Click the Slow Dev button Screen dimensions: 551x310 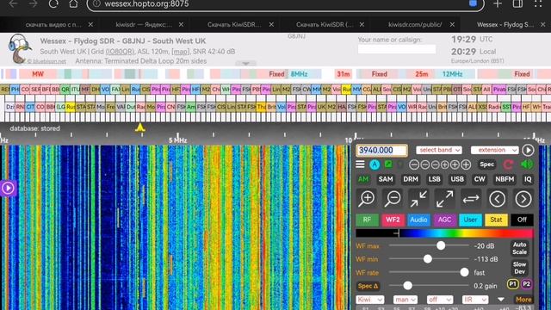519,268
